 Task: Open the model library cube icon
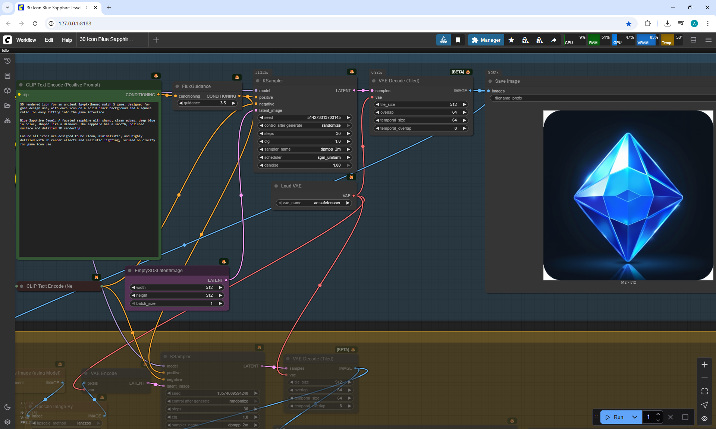coord(7,91)
